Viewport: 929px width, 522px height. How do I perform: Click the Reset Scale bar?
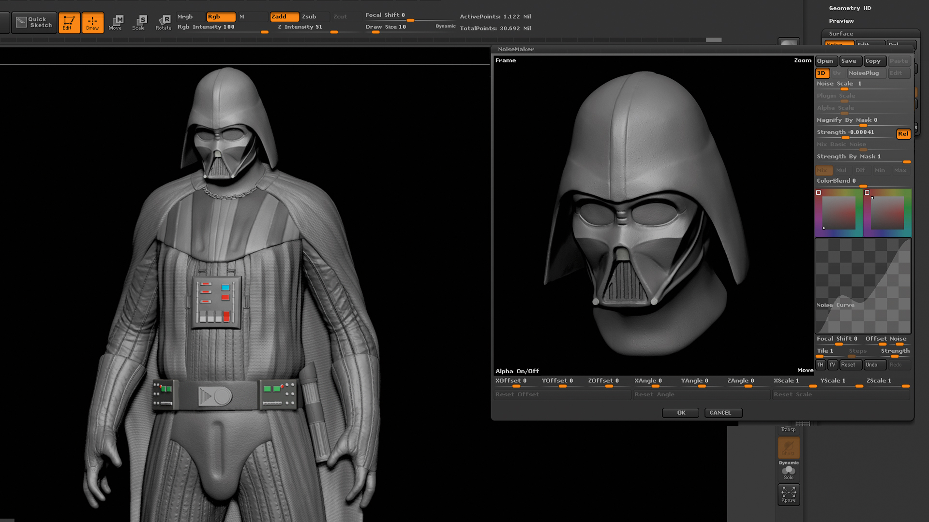tap(841, 395)
